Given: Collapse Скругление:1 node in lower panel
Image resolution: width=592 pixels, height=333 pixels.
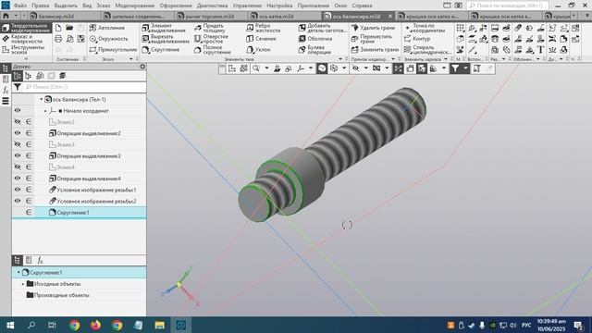Looking at the screenshot, I should click(18, 272).
